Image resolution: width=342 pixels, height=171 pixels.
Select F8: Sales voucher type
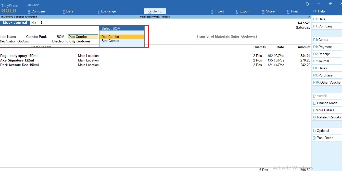(320, 68)
